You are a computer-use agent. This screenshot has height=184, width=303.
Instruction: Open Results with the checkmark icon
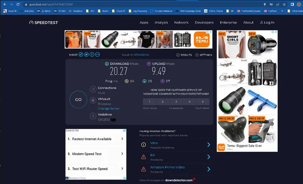point(184,55)
